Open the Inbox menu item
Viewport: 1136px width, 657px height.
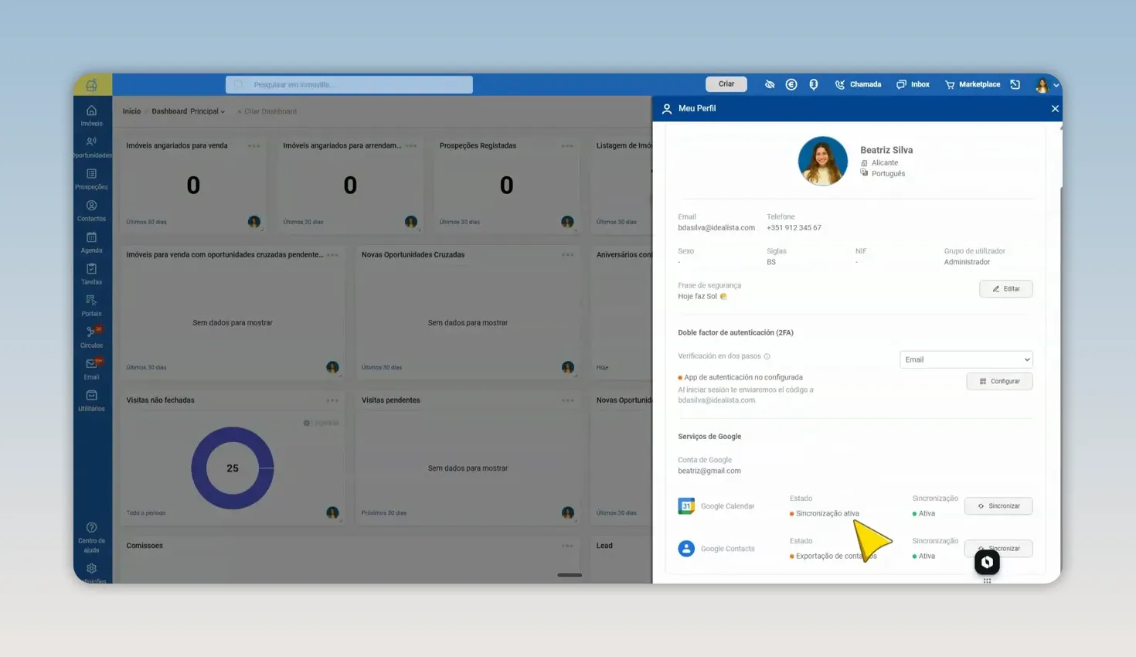(x=913, y=84)
